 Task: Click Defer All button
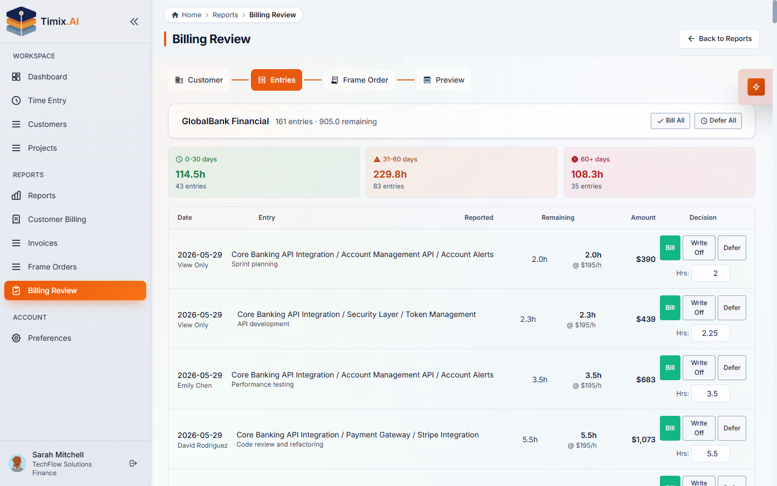[718, 121]
